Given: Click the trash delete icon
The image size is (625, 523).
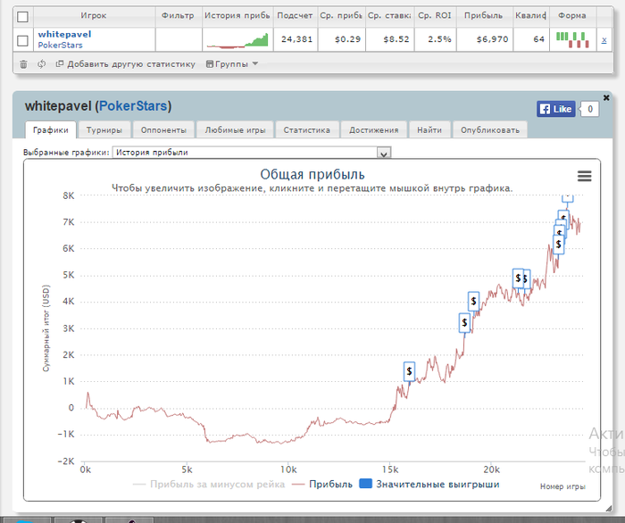Looking at the screenshot, I should pyautogui.click(x=23, y=64).
